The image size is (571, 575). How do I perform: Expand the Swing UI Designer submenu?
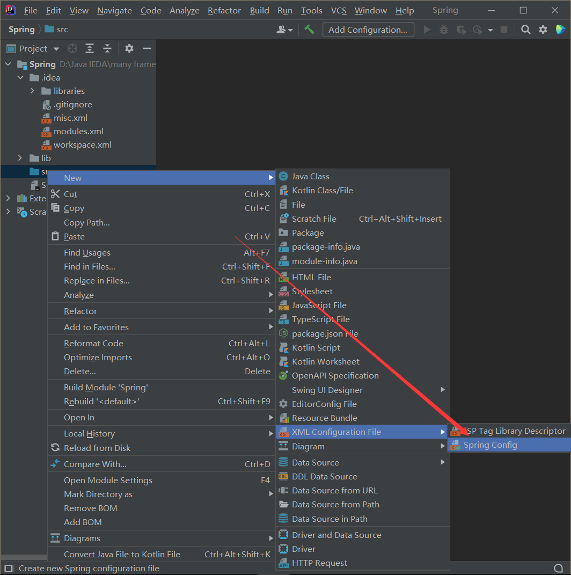tap(362, 390)
